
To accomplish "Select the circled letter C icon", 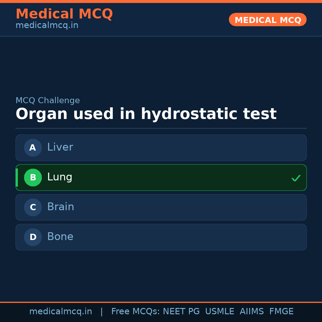I will (x=33, y=207).
